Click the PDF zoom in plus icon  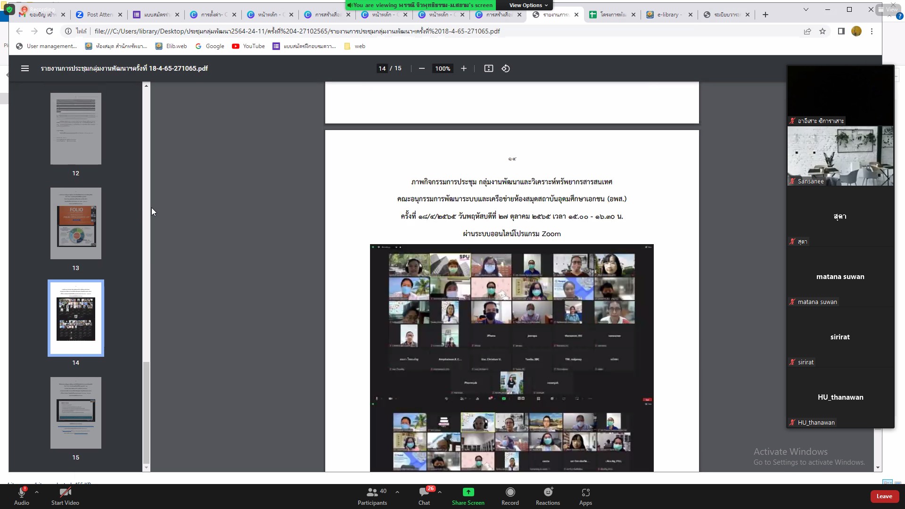pyautogui.click(x=464, y=68)
